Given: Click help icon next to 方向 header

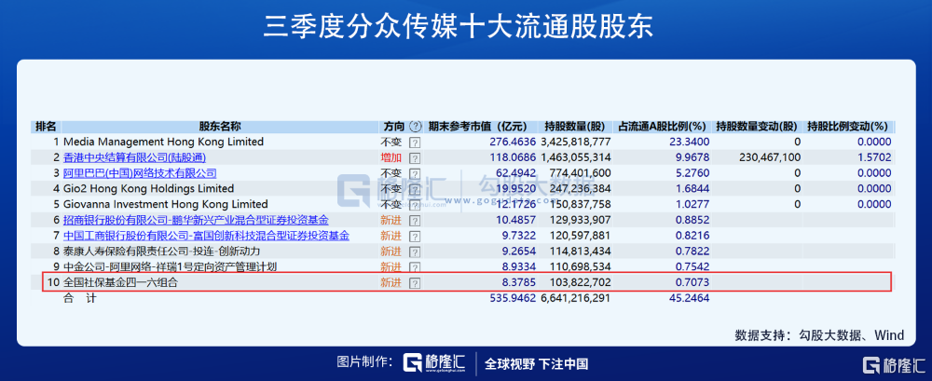Looking at the screenshot, I should (x=416, y=127).
